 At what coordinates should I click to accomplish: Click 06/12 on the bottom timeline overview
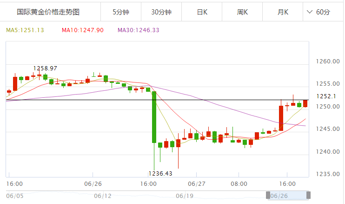pos(102,196)
